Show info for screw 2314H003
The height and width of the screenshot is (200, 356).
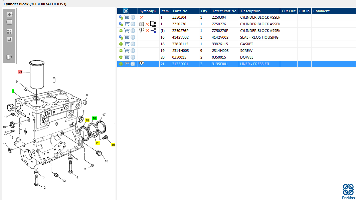click(133, 51)
